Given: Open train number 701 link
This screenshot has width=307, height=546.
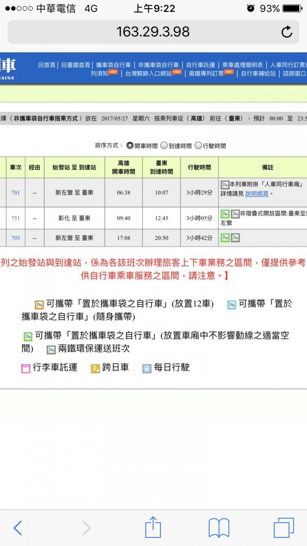Looking at the screenshot, I should point(15,192).
